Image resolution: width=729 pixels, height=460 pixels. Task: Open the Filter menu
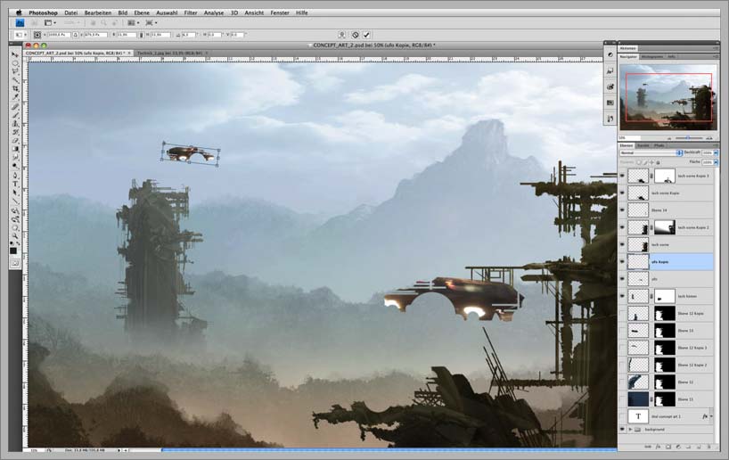(x=191, y=12)
